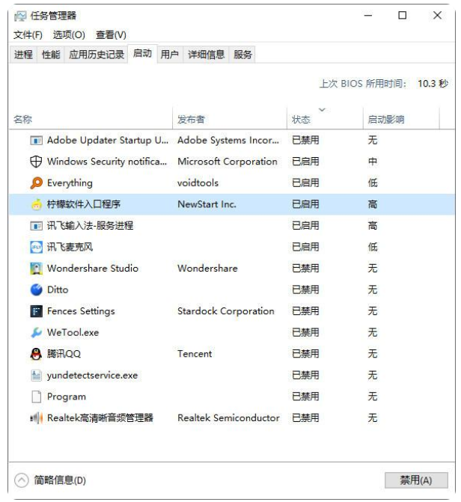Click the Fences Settings icon

[36, 311]
